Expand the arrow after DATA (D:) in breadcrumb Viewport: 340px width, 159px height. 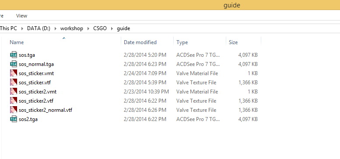(x=55, y=28)
